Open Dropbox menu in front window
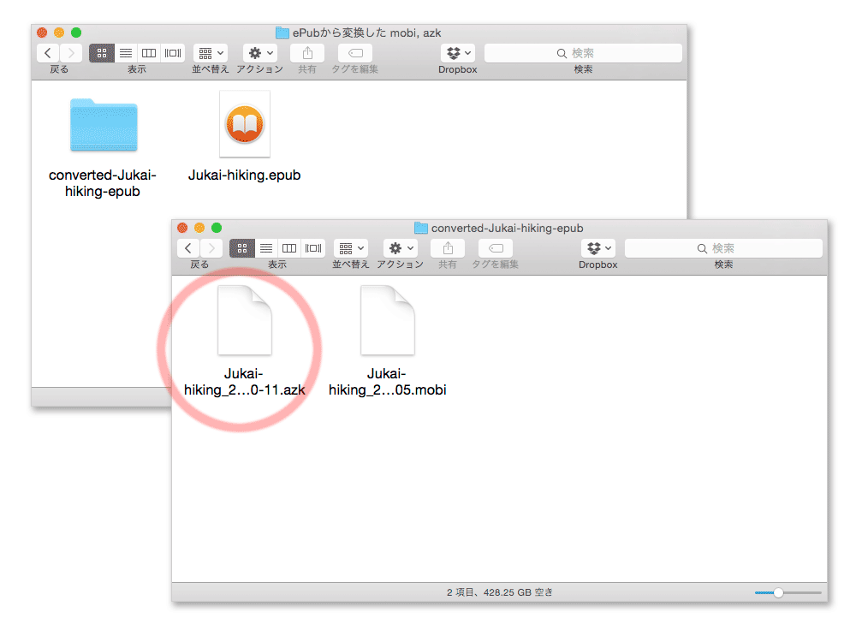 (597, 248)
